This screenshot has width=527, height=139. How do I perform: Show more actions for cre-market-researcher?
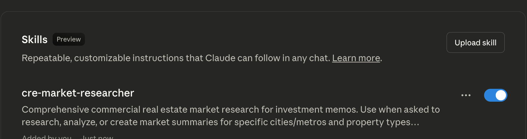point(466,95)
